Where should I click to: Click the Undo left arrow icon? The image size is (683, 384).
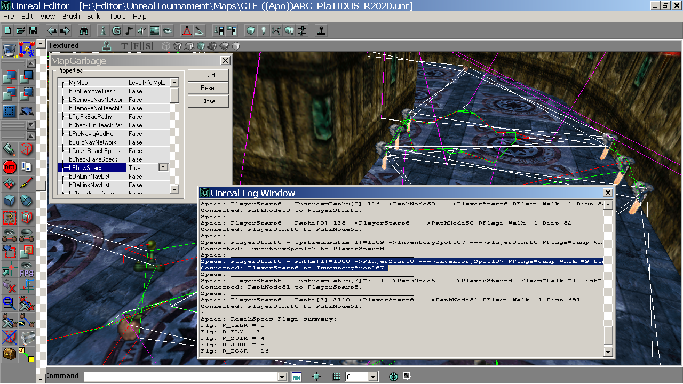[52, 30]
